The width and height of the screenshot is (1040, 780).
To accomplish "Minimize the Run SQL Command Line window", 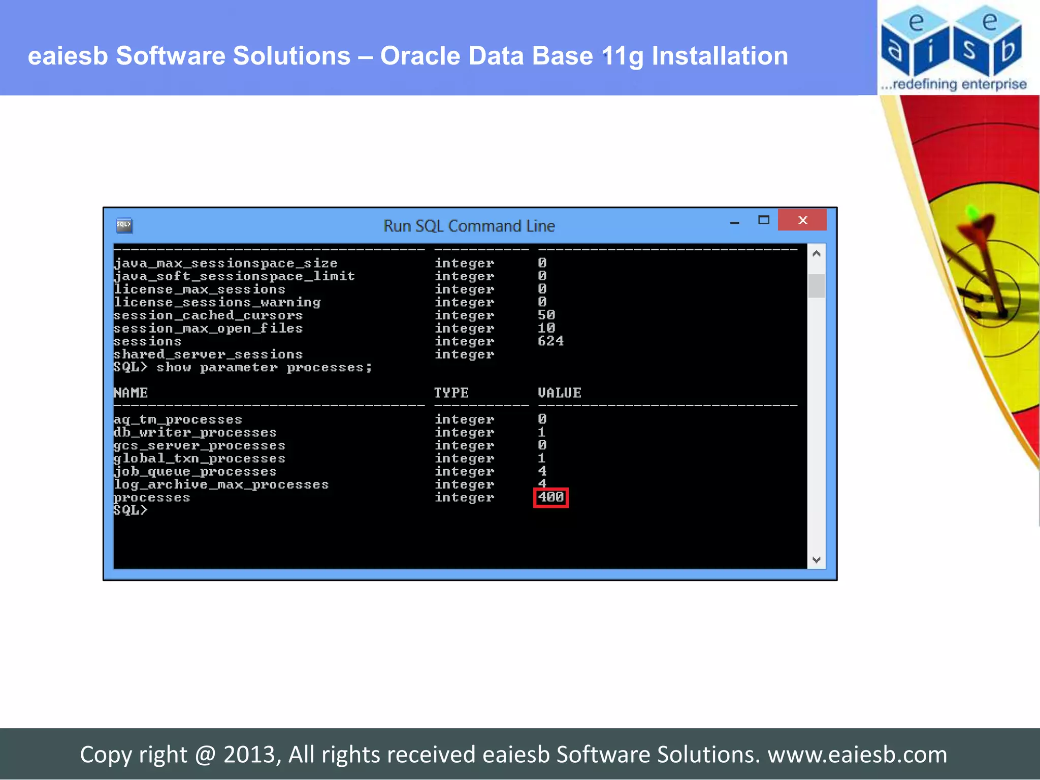I will pyautogui.click(x=734, y=223).
